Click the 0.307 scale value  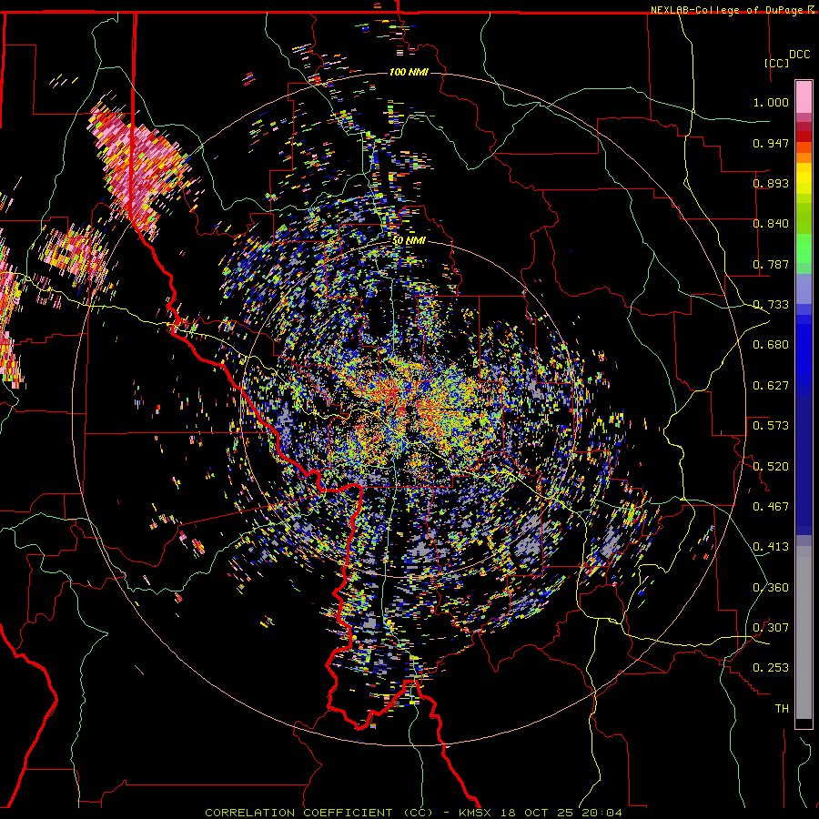click(x=771, y=628)
